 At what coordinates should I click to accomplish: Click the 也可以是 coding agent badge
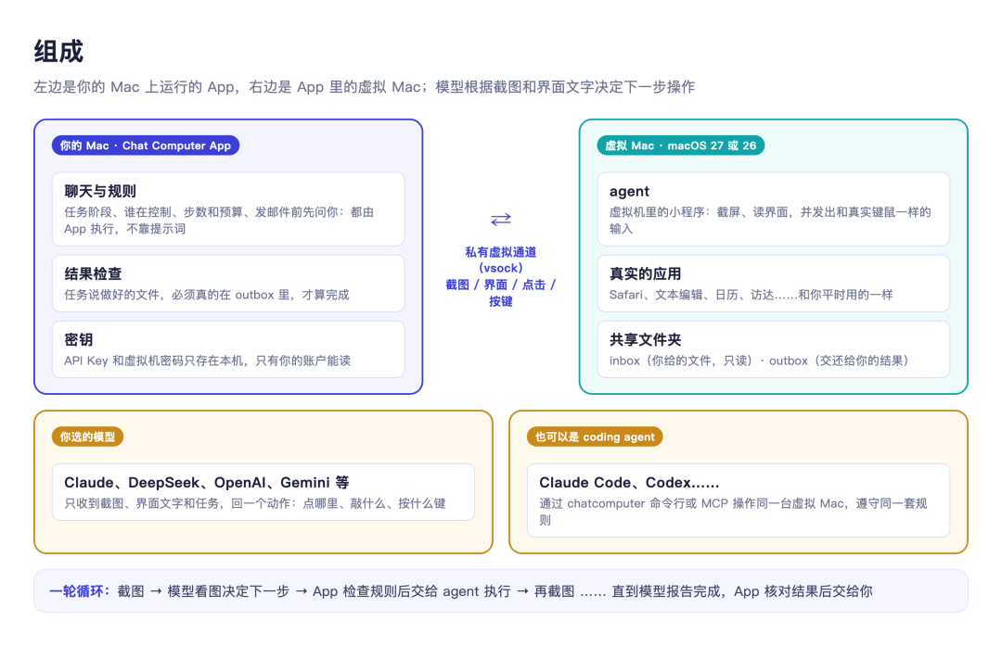595,437
